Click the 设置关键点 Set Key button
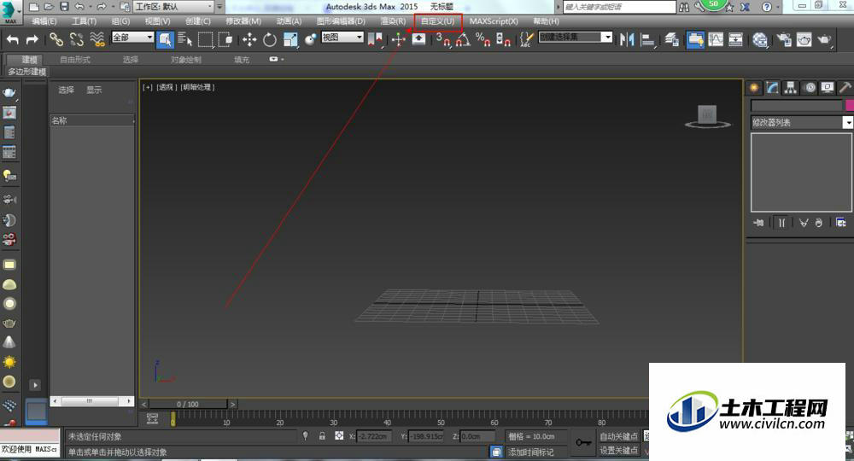This screenshot has width=854, height=461. [x=618, y=451]
